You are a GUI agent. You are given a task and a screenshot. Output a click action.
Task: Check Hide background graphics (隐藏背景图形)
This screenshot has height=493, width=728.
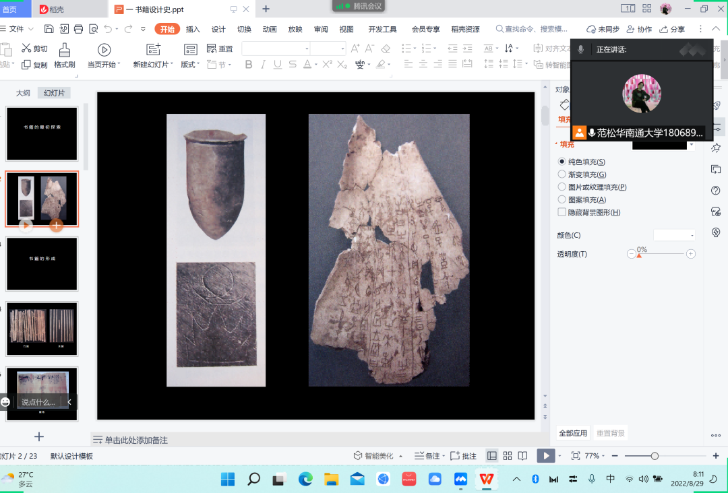(562, 212)
